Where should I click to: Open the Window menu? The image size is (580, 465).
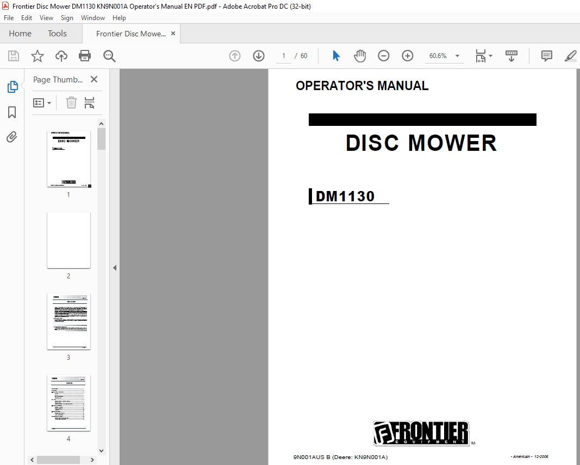[x=92, y=17]
